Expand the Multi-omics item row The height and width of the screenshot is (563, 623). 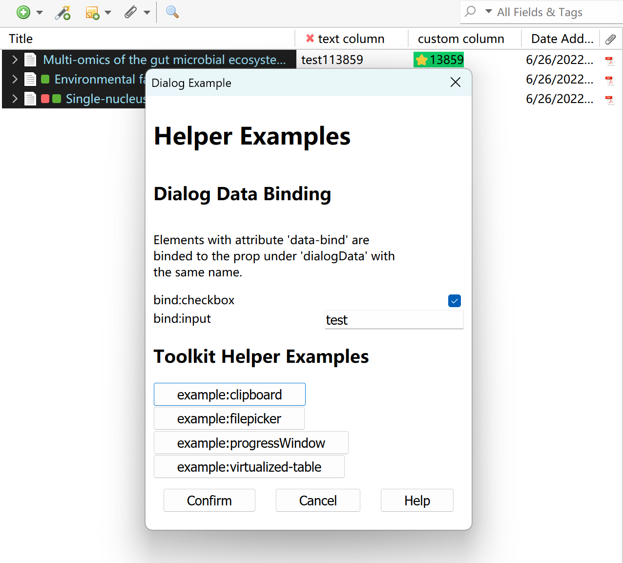point(15,60)
